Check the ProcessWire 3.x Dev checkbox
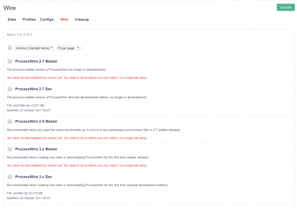Screen dimensions: 297x208 (x=10, y=177)
